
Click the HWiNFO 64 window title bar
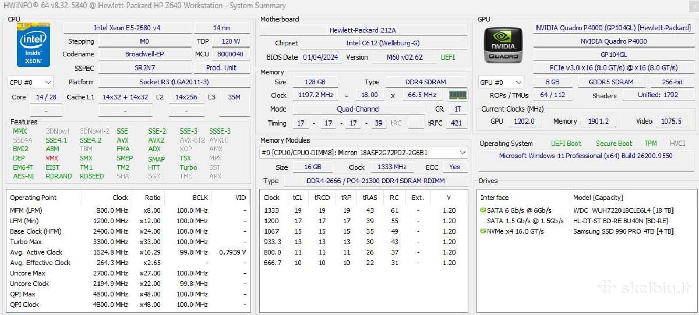click(349, 5)
